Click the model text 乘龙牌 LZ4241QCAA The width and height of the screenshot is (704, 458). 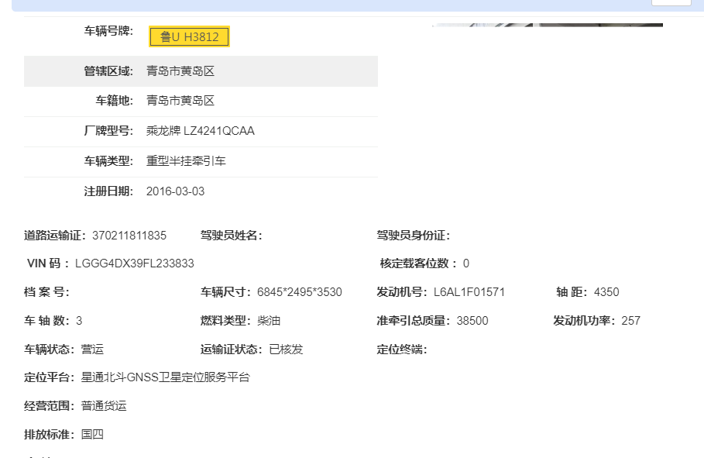(x=200, y=131)
